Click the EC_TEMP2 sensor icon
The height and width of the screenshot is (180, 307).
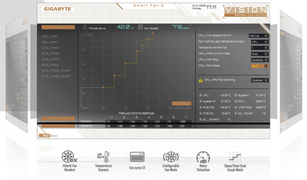click(x=200, y=119)
